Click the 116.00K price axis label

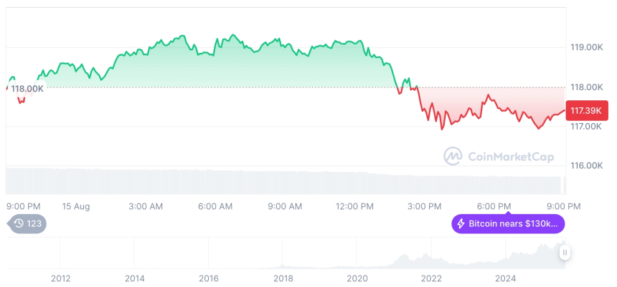pos(585,165)
